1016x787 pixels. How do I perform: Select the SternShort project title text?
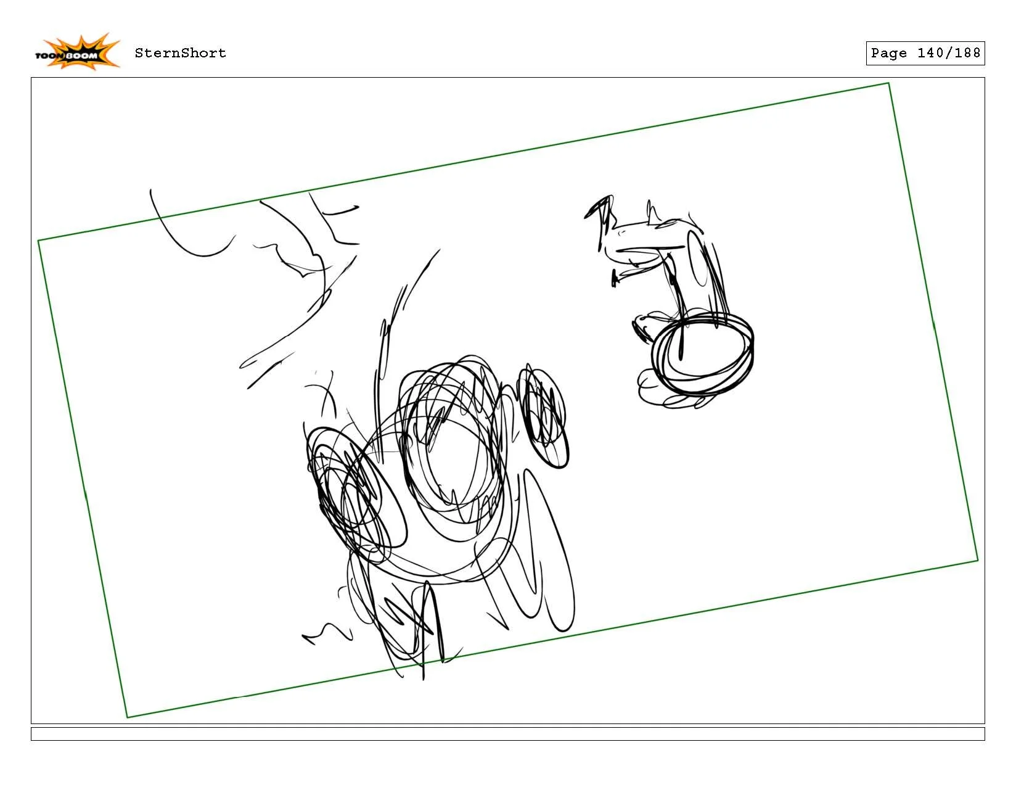click(x=181, y=53)
